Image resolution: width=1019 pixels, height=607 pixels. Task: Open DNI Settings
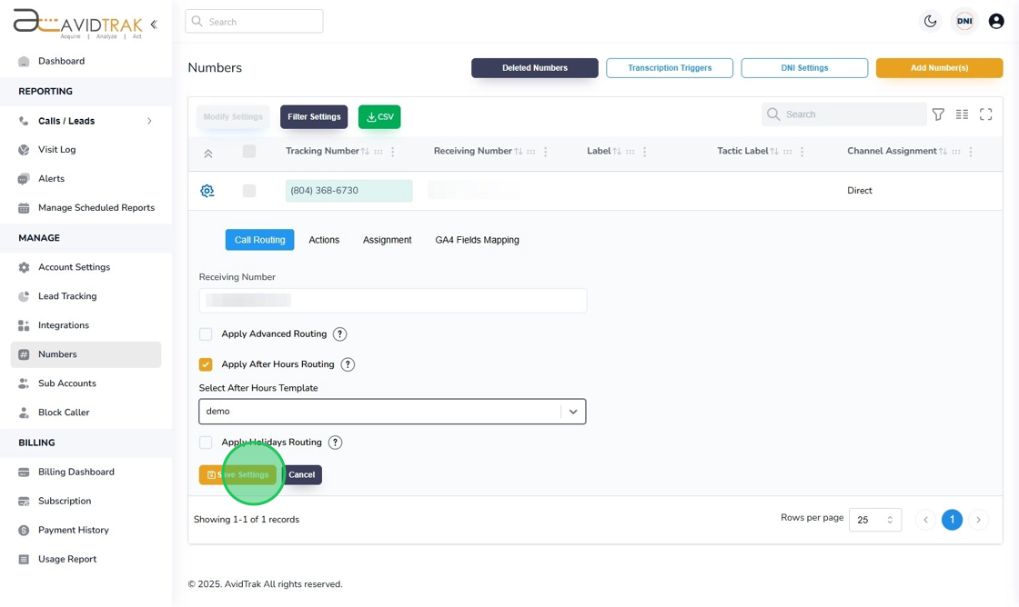coord(804,67)
